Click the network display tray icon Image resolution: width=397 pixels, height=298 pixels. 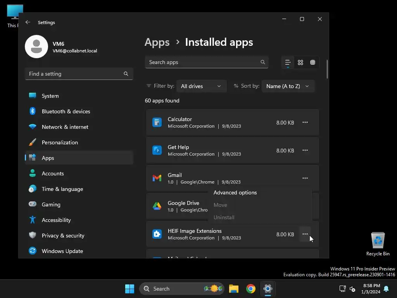pos(342,289)
